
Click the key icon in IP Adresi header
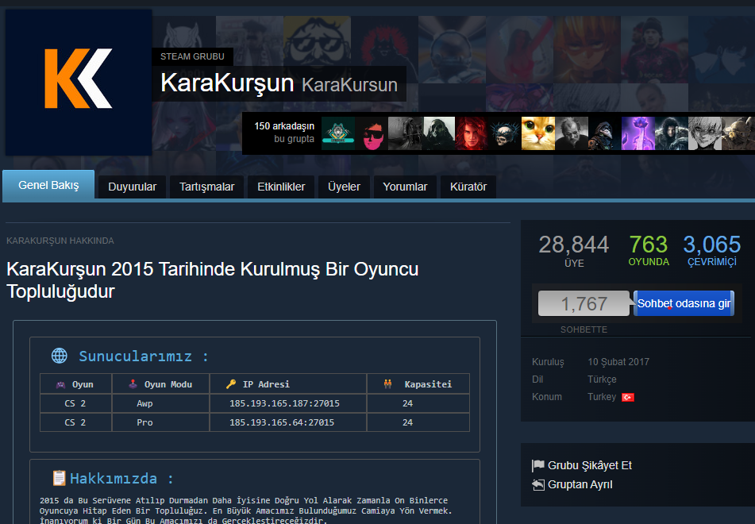(231, 383)
